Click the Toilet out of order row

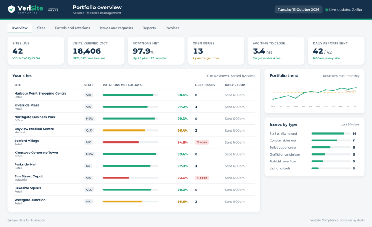pyautogui.click(x=314, y=148)
